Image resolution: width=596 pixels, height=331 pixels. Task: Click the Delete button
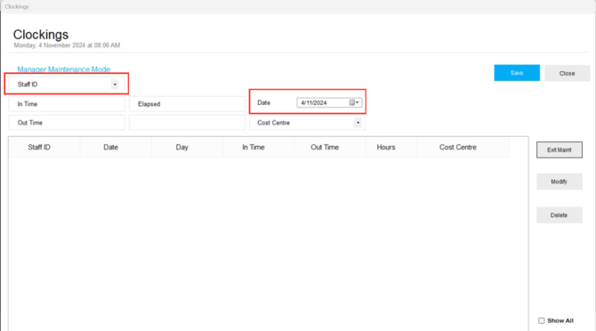pos(560,215)
